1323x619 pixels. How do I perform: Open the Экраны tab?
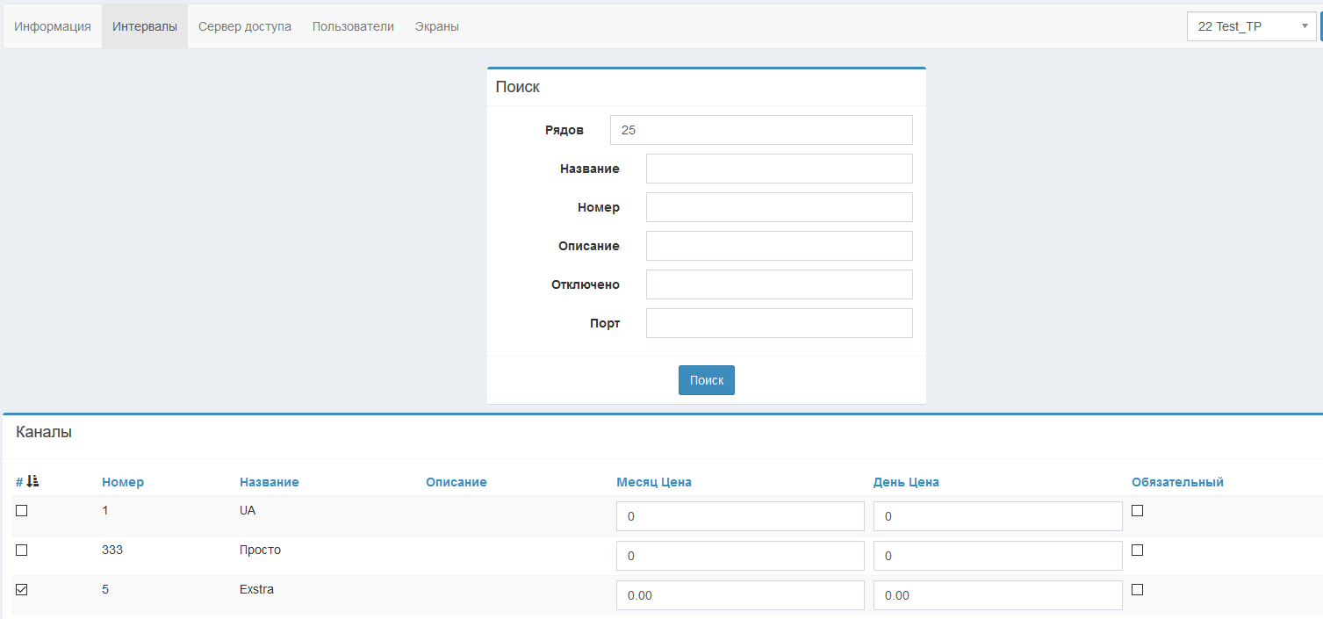point(436,26)
